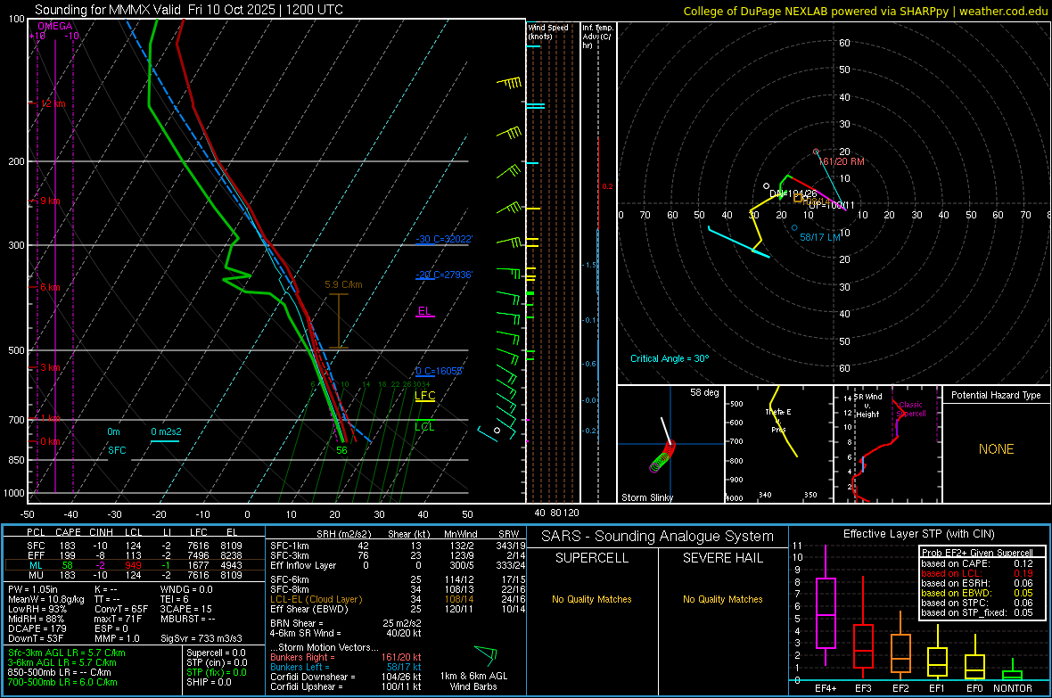Click the magenta EL label

point(424,311)
